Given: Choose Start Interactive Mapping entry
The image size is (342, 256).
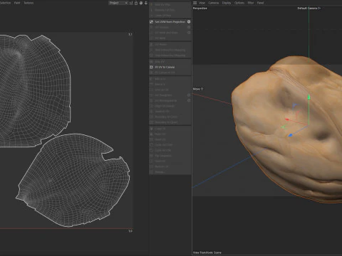Looking at the screenshot, I should pos(170,50).
